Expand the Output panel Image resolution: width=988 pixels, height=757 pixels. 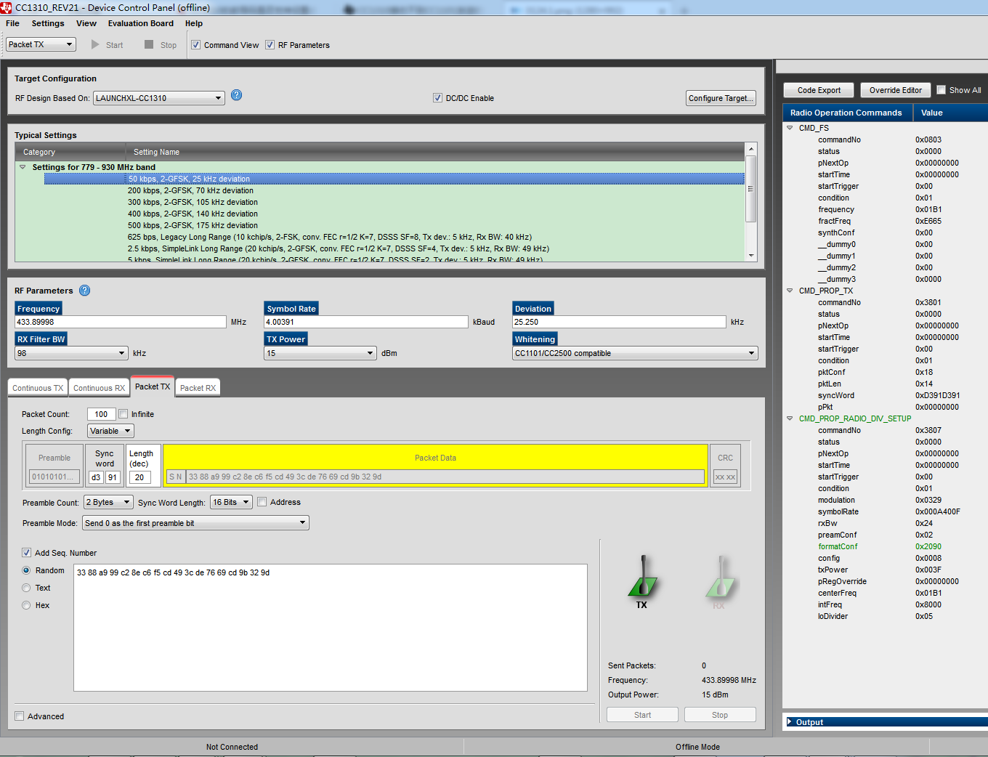point(790,722)
